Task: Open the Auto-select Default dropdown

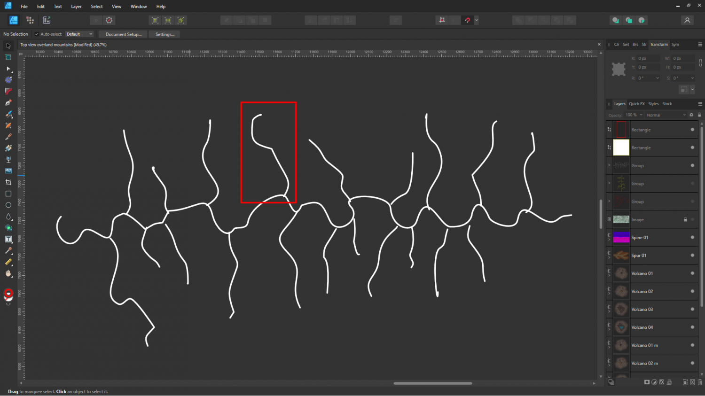Action: tap(79, 34)
